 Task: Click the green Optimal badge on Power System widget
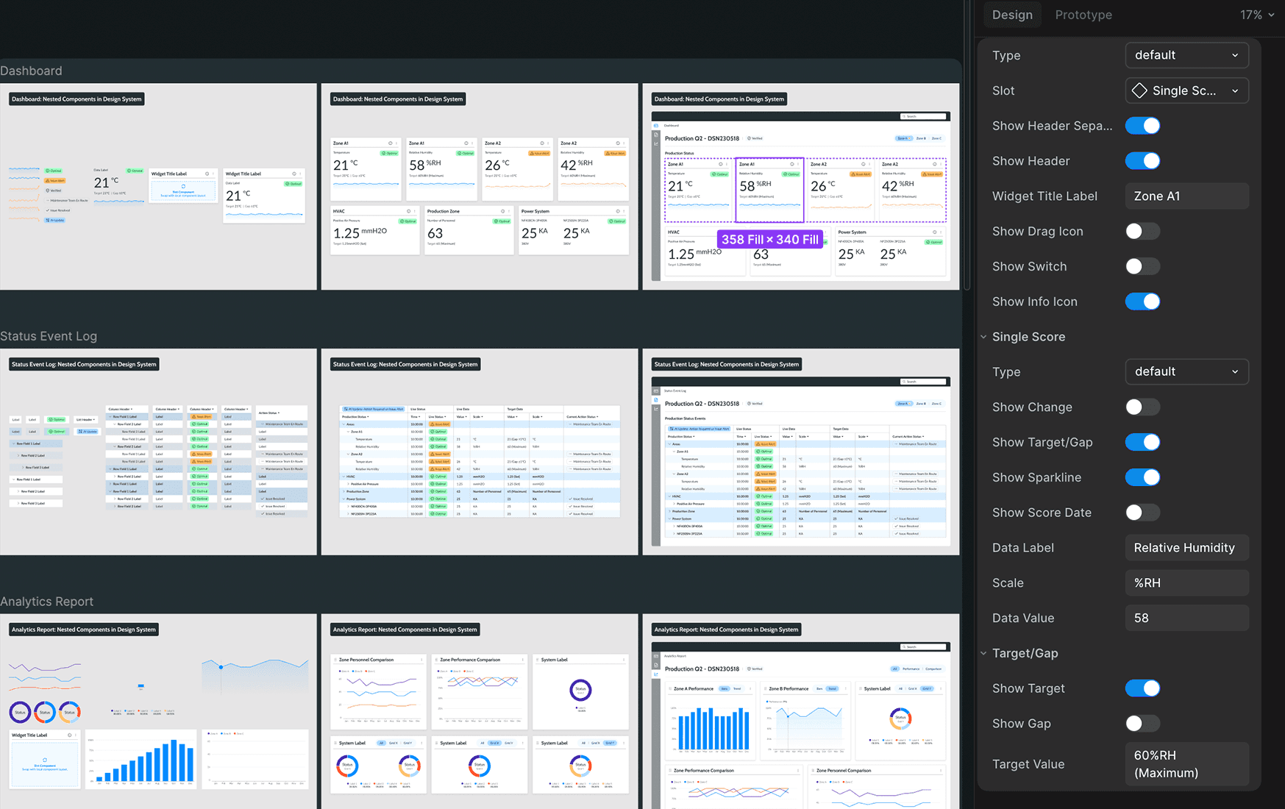point(934,242)
